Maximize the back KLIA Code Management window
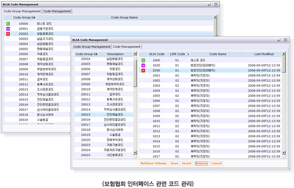 pyautogui.click(x=216, y=4)
